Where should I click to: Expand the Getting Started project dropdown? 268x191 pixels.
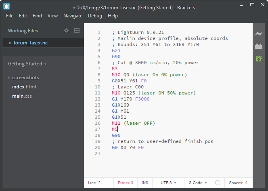27,64
